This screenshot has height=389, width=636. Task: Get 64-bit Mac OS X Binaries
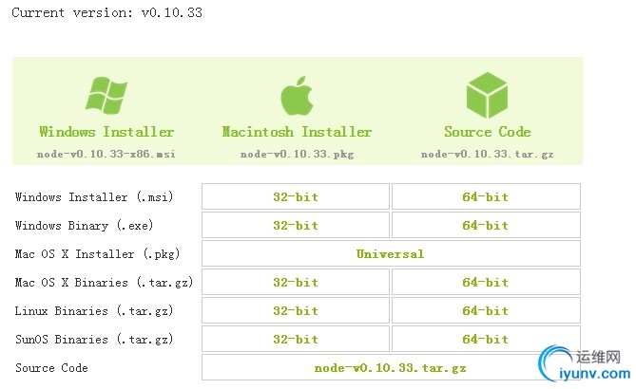[486, 282]
